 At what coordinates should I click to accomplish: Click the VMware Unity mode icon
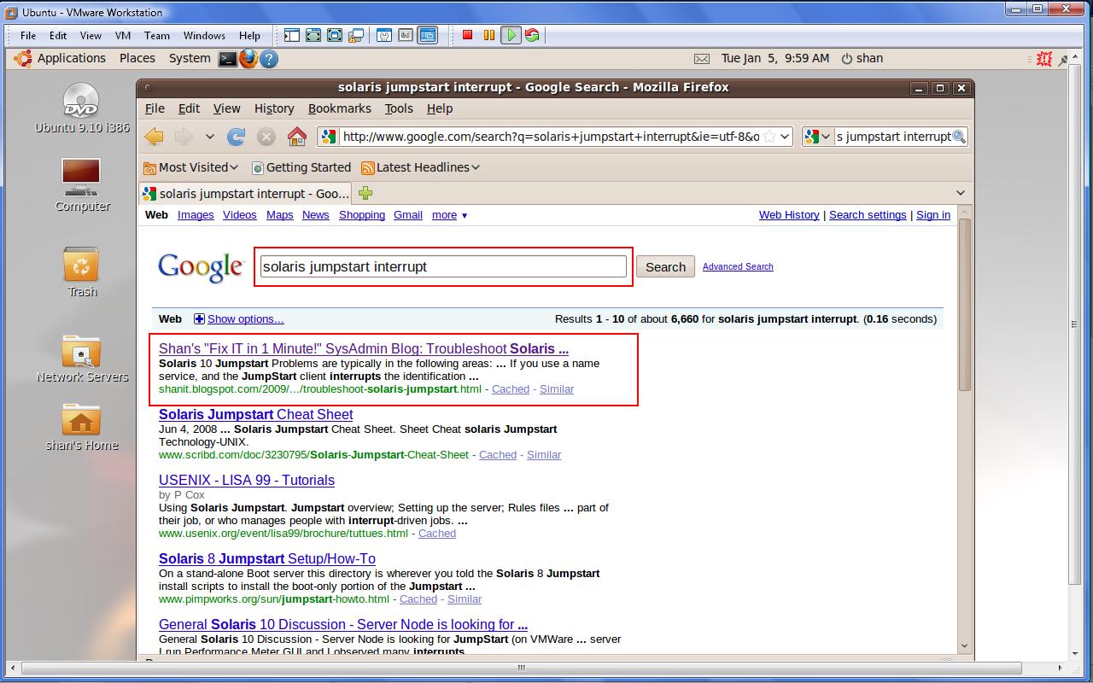(356, 35)
